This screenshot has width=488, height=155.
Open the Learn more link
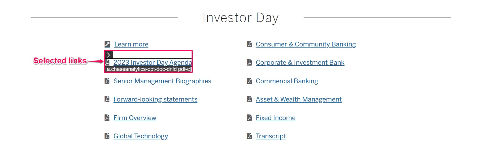[131, 44]
